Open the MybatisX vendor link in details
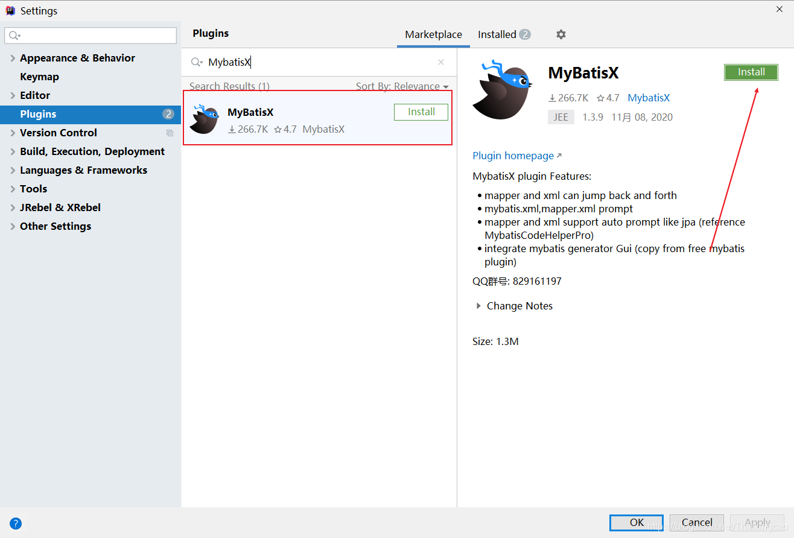The width and height of the screenshot is (794, 538). click(x=649, y=98)
